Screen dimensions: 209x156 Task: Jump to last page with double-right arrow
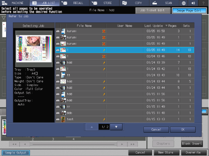(x=133, y=144)
